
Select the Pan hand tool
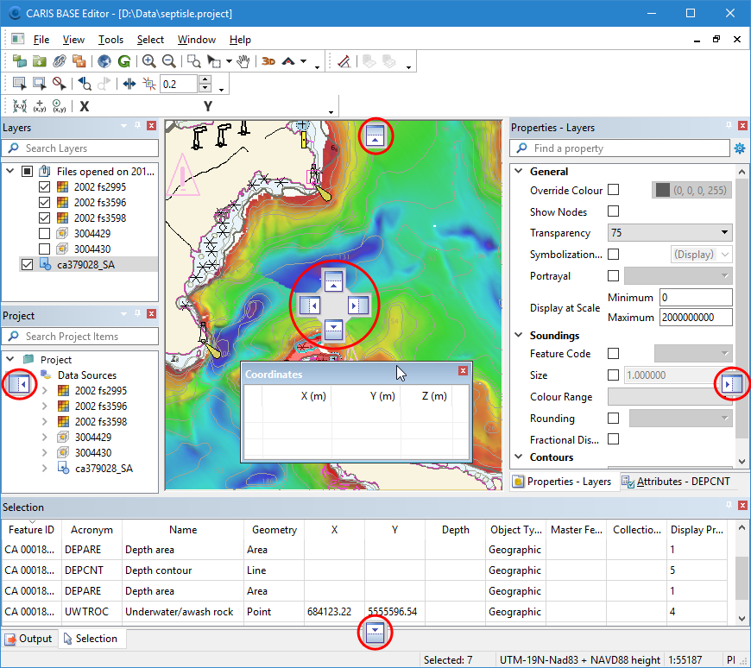243,61
